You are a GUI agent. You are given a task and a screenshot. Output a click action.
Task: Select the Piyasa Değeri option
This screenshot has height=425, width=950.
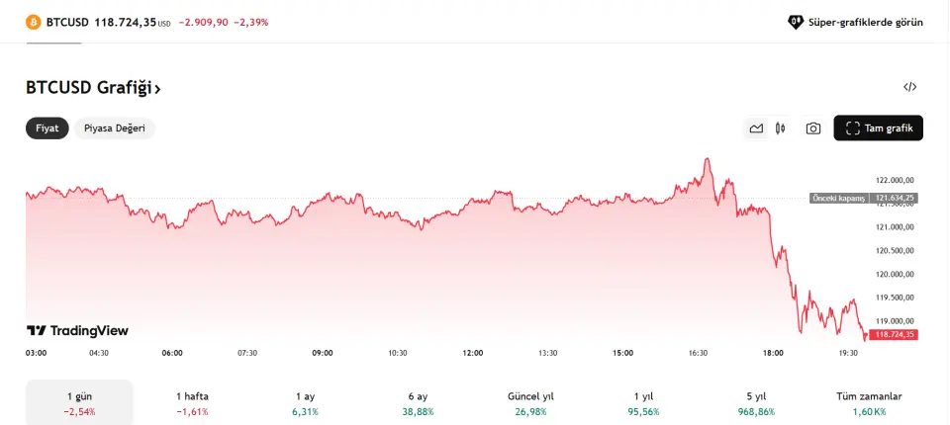[114, 128]
